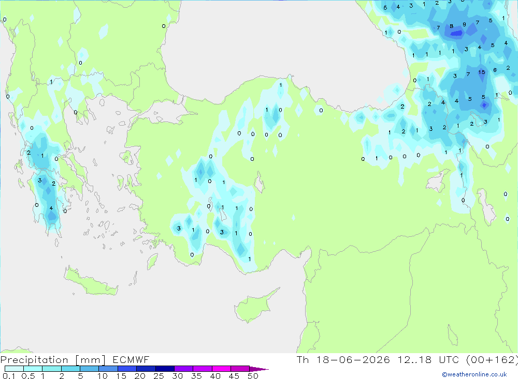Click the 5–10 mm light blue legend swatch
The image size is (518, 379).
point(89,369)
